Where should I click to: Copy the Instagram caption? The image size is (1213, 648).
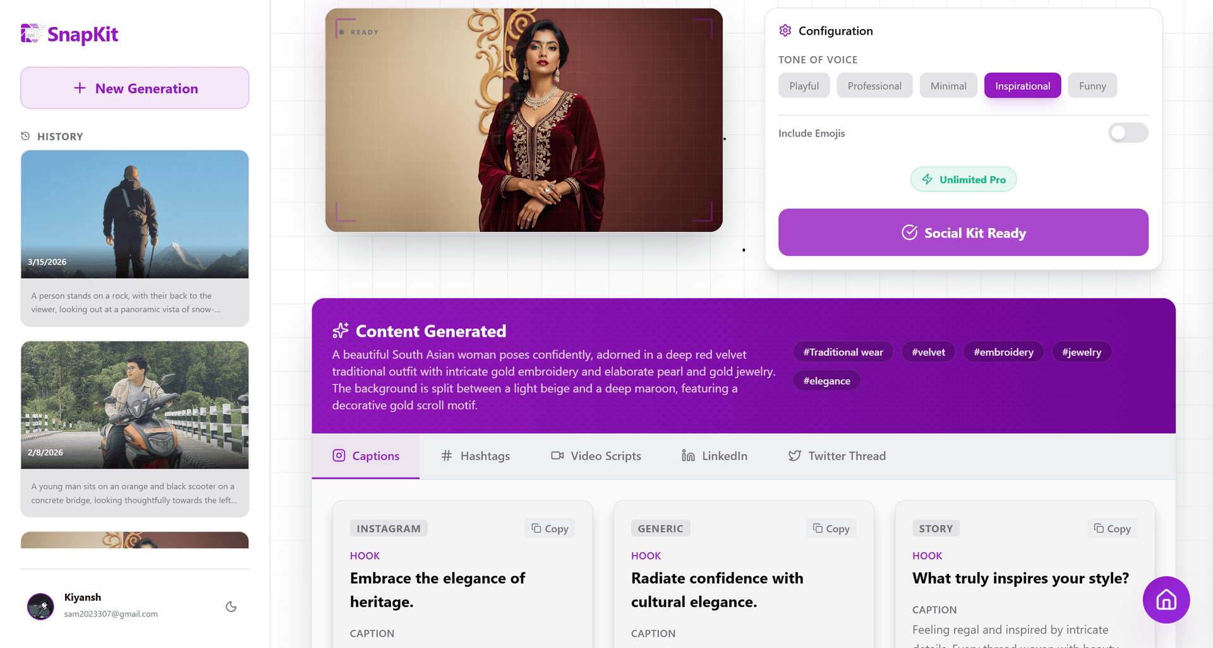tap(549, 528)
